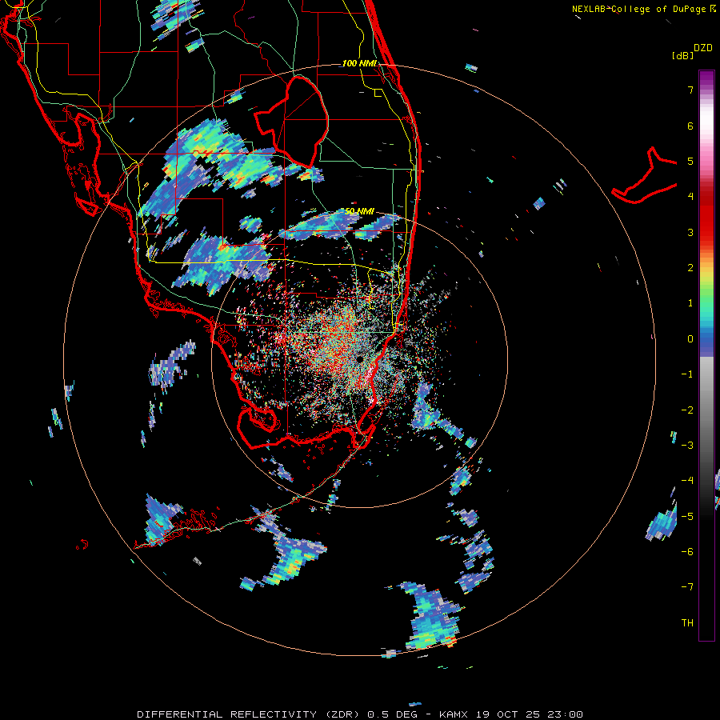This screenshot has height=720, width=720.
Task: Click the Lake Okeechobee red outline
Action: (x=292, y=122)
